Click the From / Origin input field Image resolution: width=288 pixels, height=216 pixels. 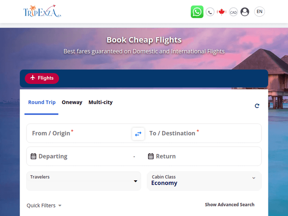[79, 133]
